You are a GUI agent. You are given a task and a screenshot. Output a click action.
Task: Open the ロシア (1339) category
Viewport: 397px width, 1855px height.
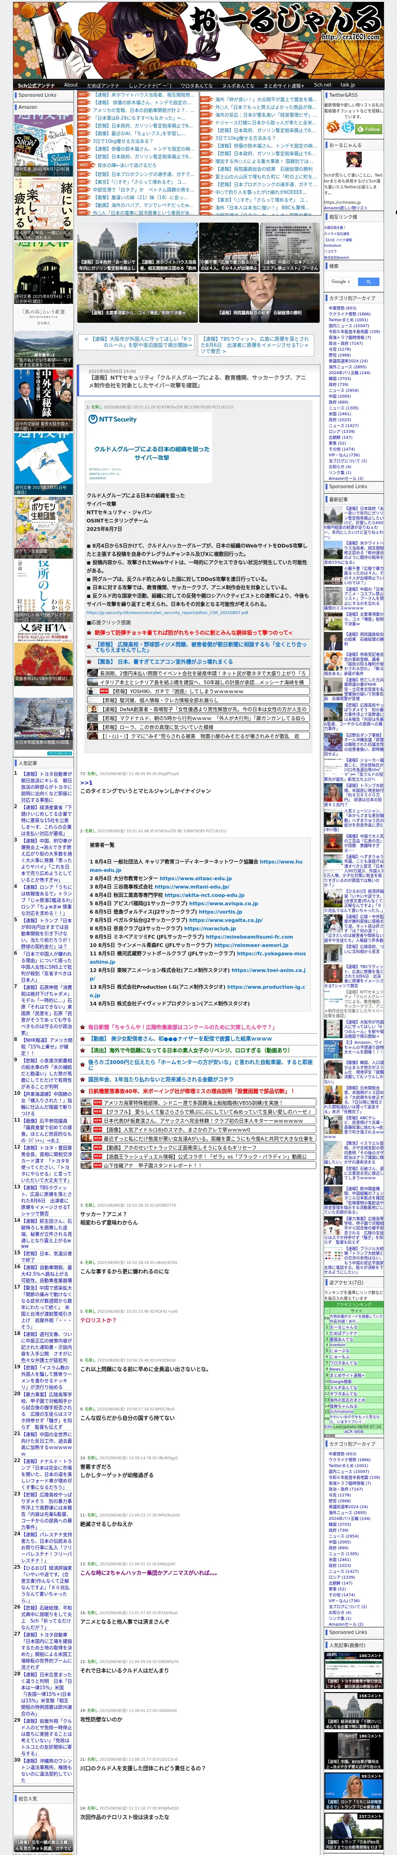(342, 431)
